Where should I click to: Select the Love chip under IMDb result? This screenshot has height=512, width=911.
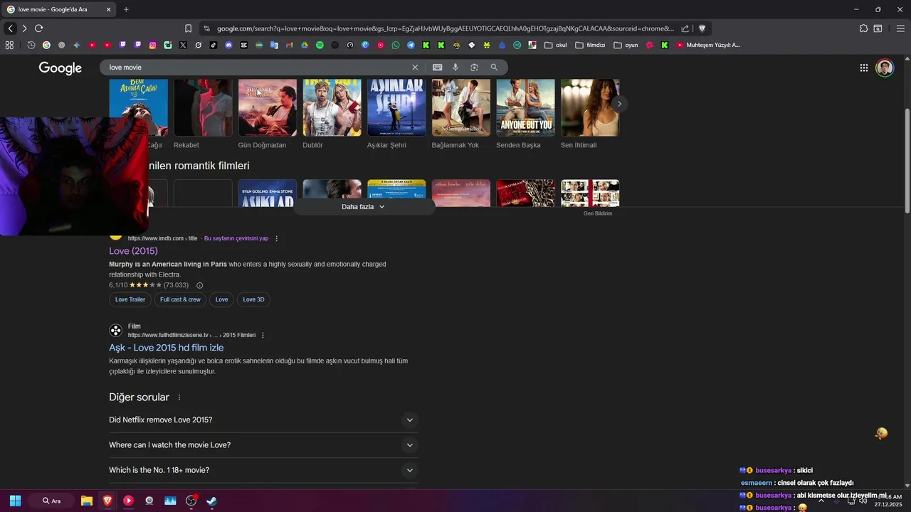pyautogui.click(x=222, y=299)
